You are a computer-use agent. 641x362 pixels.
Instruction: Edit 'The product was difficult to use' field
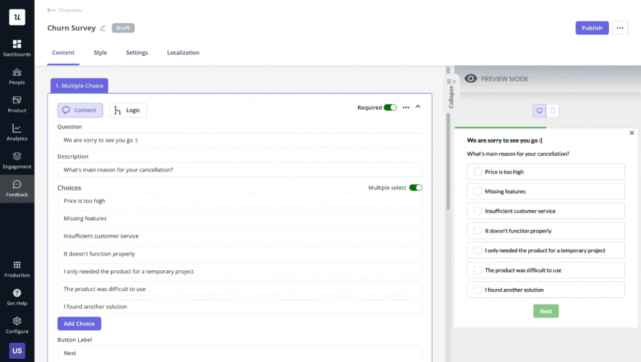240,289
